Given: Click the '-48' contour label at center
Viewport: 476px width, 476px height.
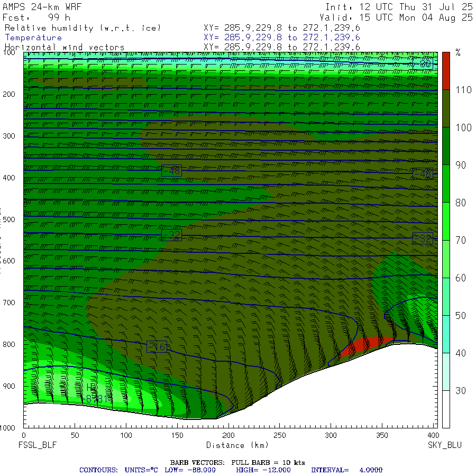Looking at the screenshot, I should tap(171, 171).
